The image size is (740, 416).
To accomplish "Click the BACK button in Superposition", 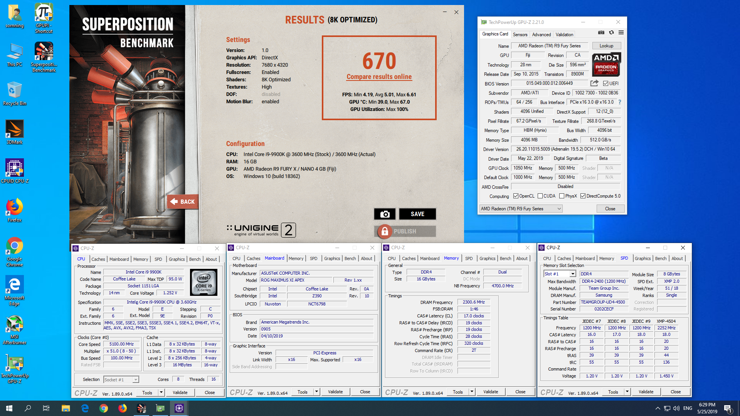I will click(183, 201).
